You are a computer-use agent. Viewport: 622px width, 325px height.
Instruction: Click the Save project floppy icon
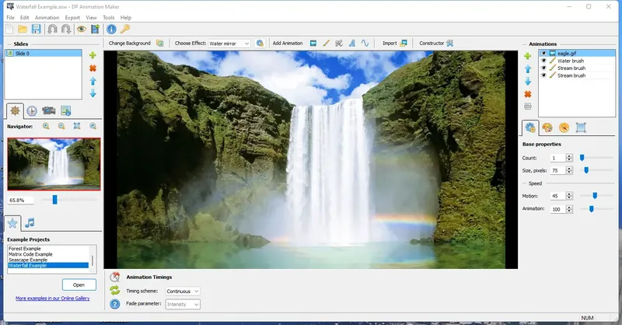click(36, 29)
